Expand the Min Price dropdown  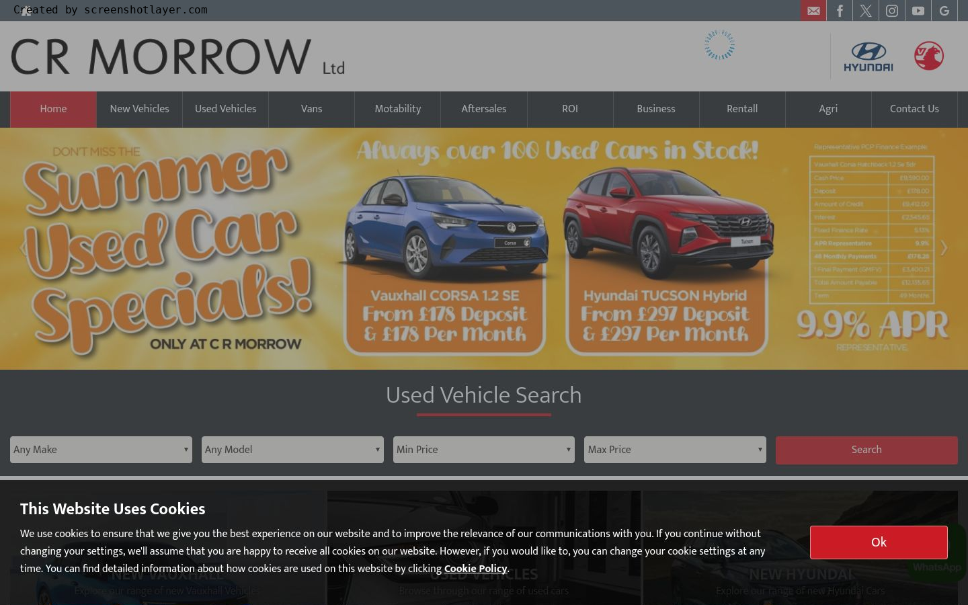coord(484,450)
